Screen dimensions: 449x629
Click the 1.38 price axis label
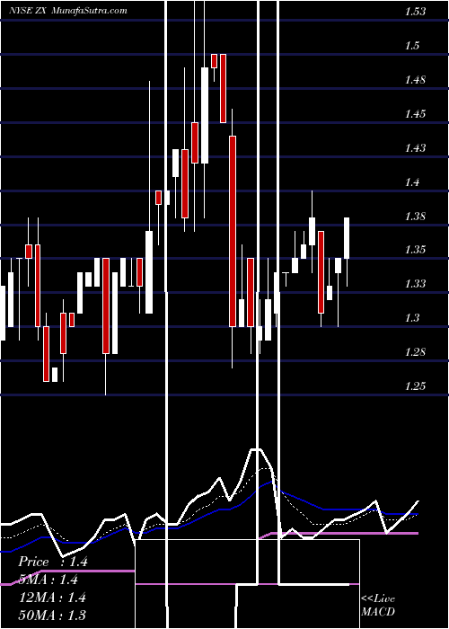[415, 217]
